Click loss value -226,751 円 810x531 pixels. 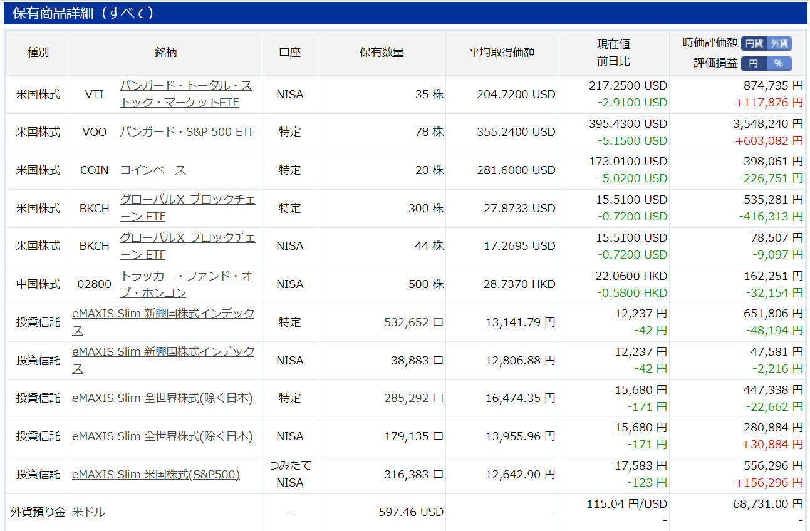coord(770,178)
